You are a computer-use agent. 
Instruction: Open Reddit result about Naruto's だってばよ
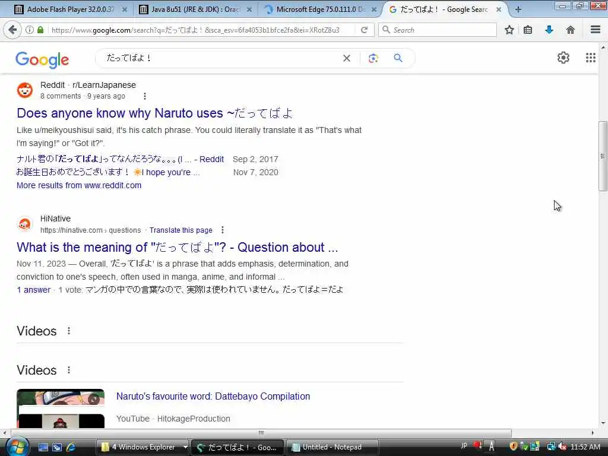[155, 113]
